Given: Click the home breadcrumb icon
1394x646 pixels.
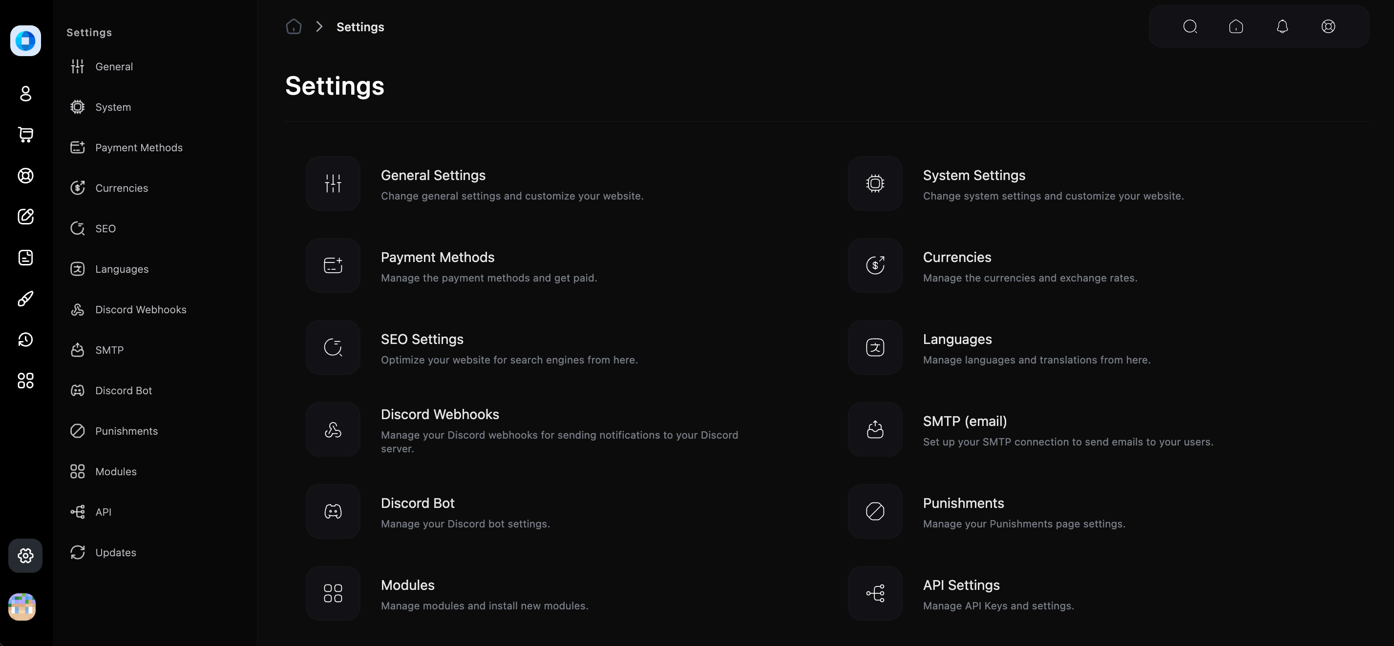Looking at the screenshot, I should coord(294,27).
